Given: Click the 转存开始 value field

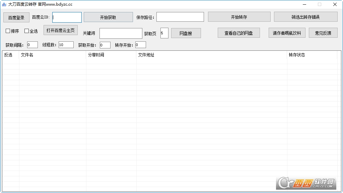Looking at the screenshot, I should coord(140,45).
